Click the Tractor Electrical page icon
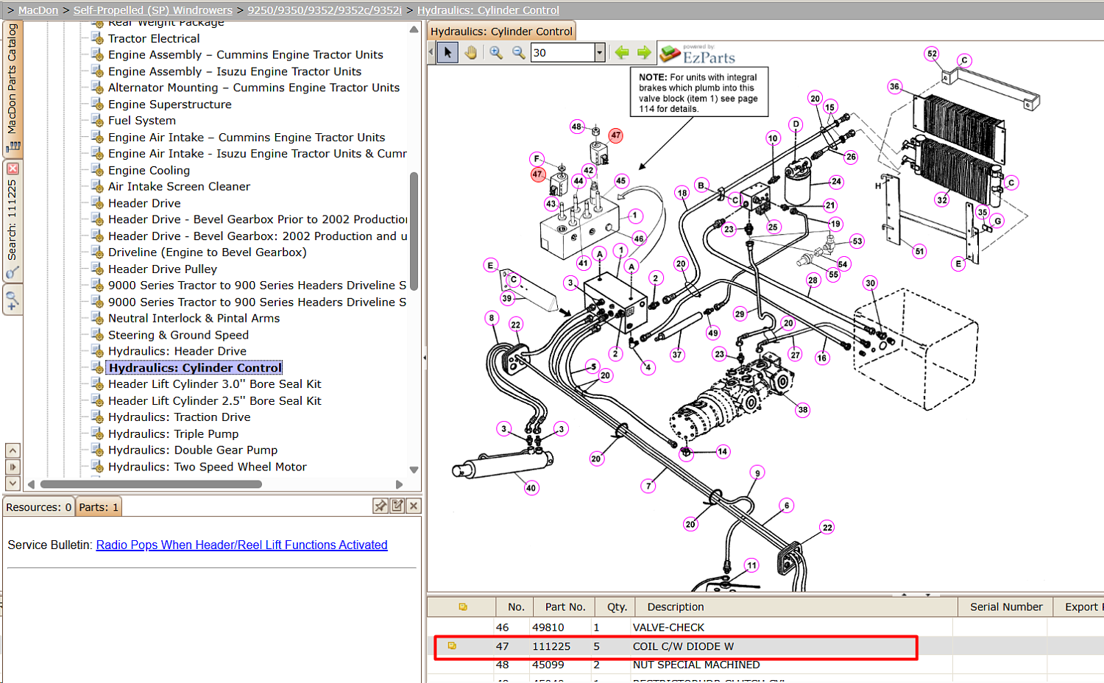Screen dimensions: 1104x683 pos(97,38)
